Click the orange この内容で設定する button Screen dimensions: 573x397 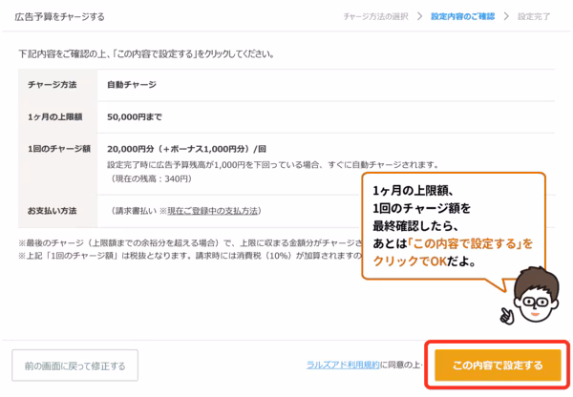(497, 365)
